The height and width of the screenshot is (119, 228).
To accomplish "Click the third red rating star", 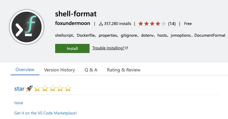I will [152, 24].
